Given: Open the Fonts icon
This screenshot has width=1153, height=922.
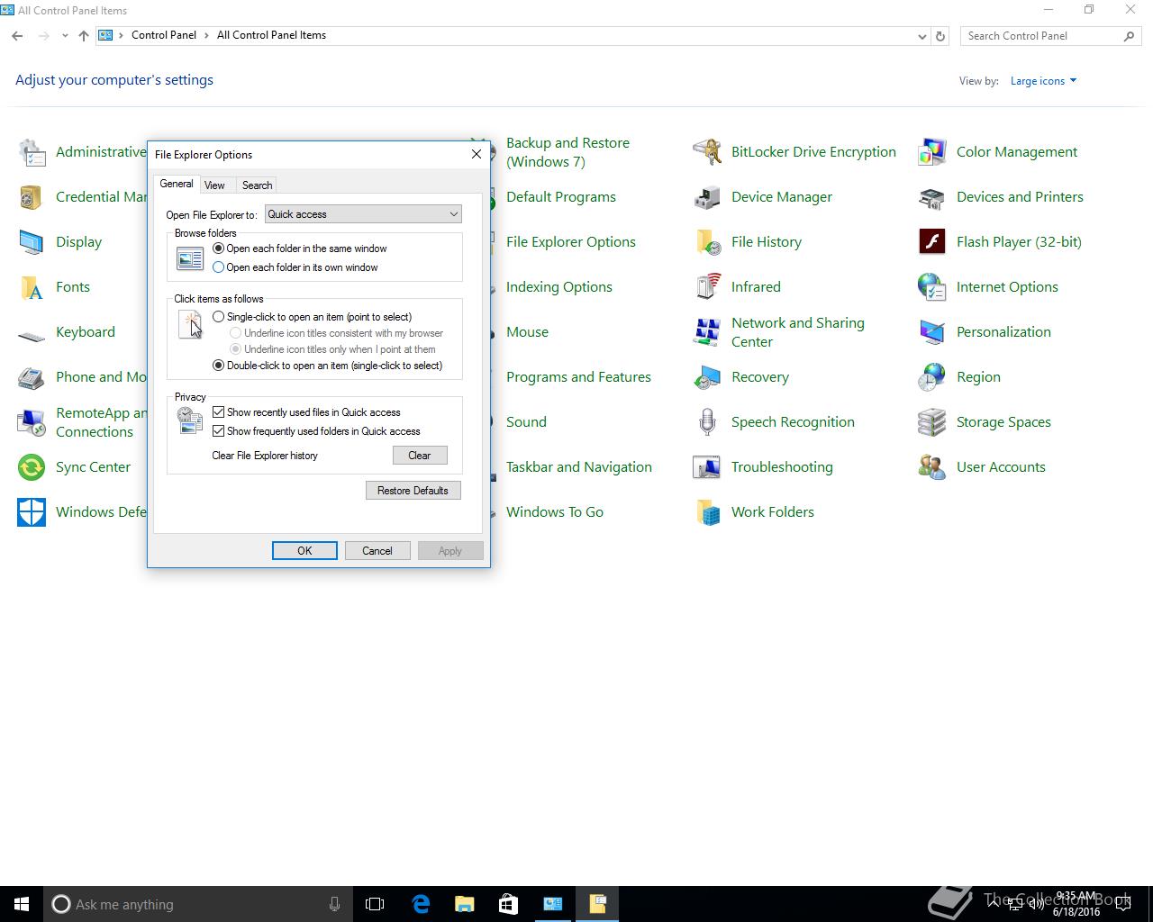Looking at the screenshot, I should [32, 287].
